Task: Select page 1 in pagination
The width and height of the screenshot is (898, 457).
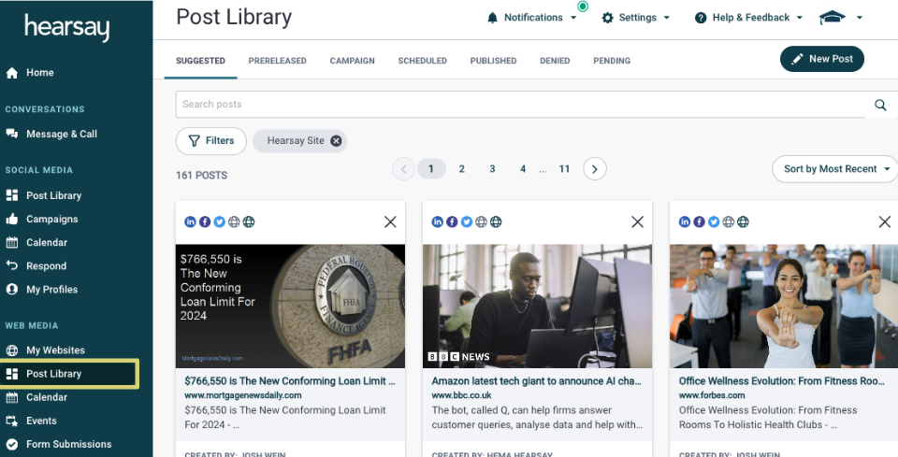Action: [431, 169]
